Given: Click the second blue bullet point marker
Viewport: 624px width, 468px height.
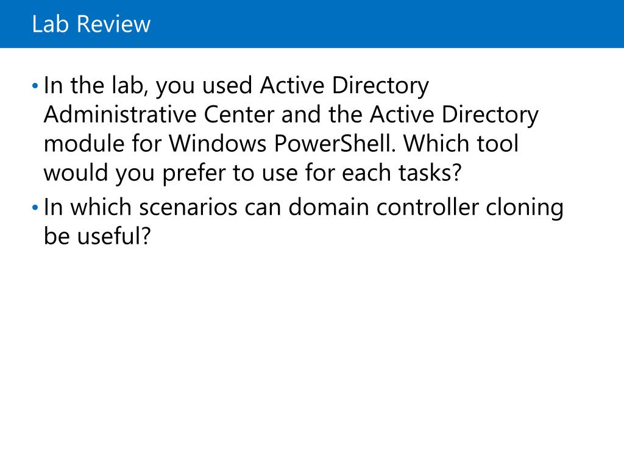Looking at the screenshot, I should pos(35,207).
